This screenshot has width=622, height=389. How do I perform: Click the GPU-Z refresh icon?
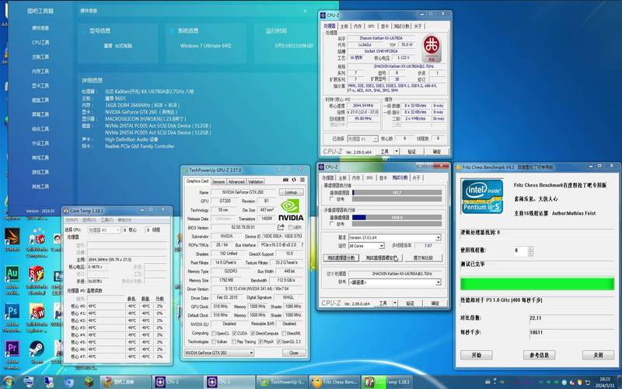(294, 180)
